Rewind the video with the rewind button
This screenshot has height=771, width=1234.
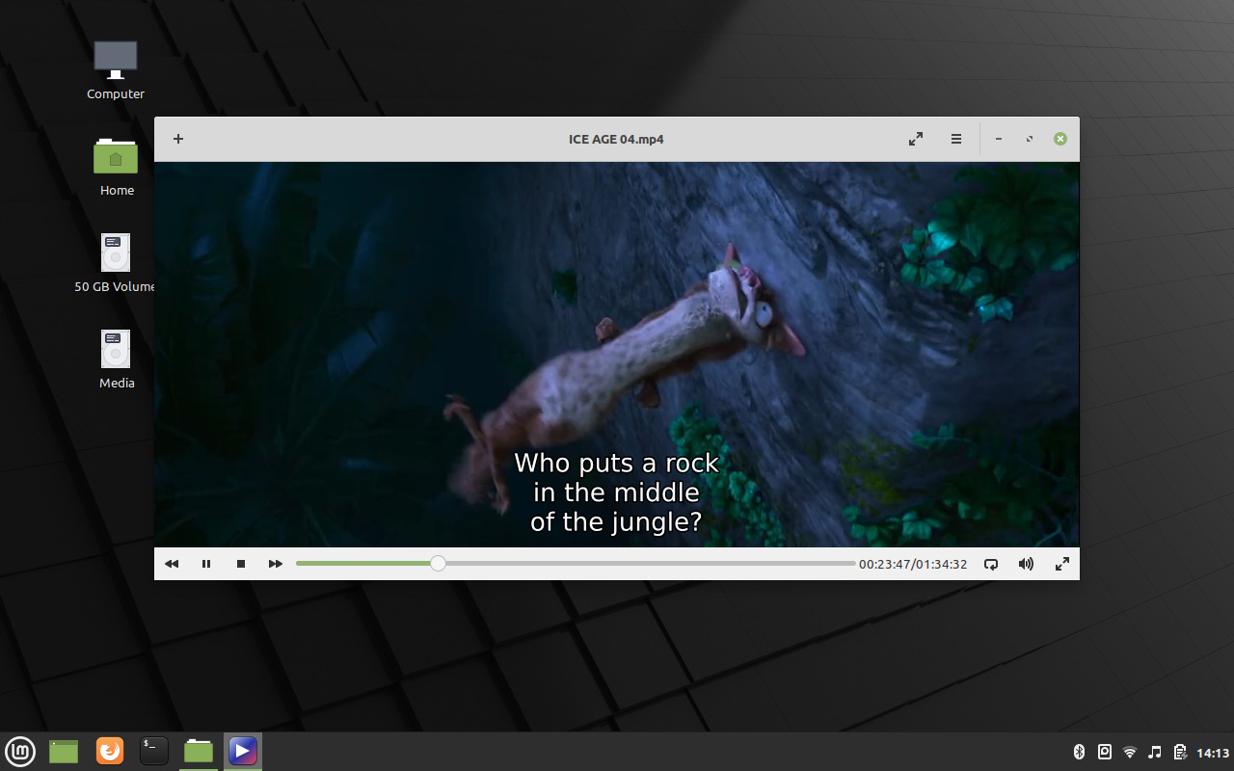coord(172,564)
